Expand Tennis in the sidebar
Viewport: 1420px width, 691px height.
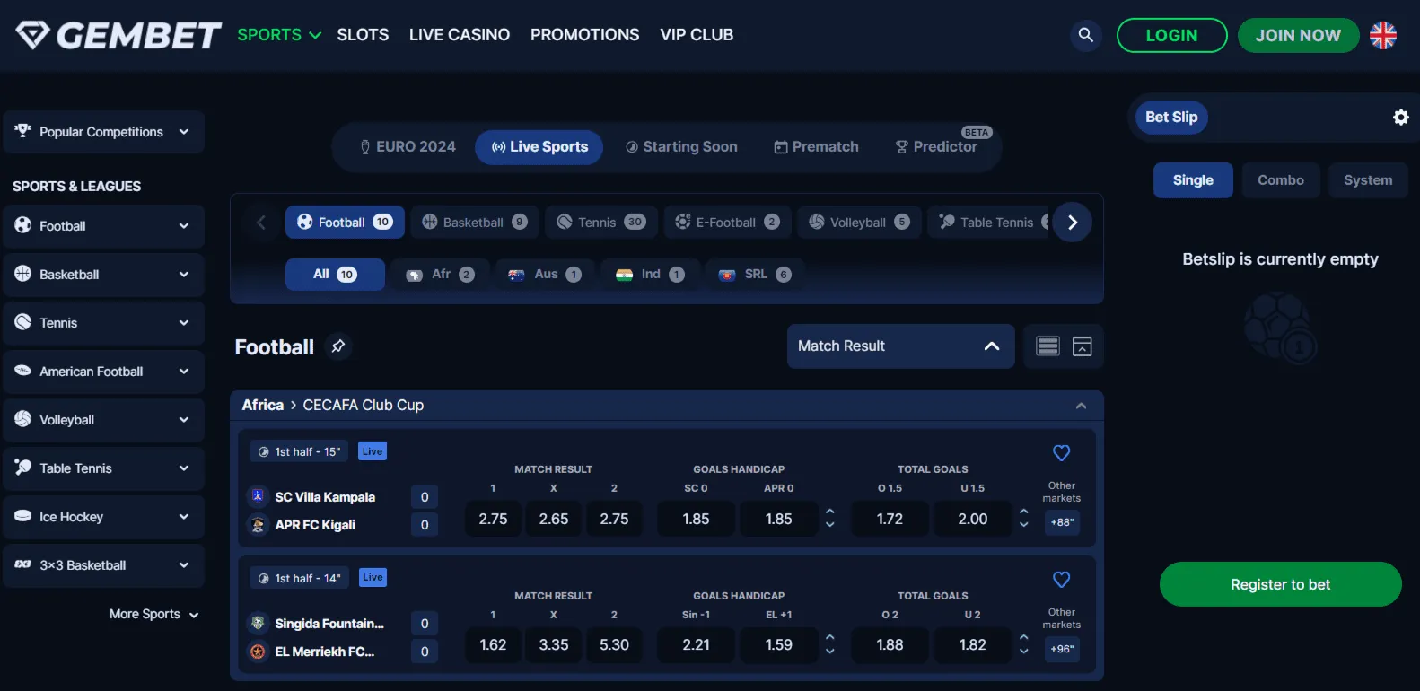coord(104,323)
